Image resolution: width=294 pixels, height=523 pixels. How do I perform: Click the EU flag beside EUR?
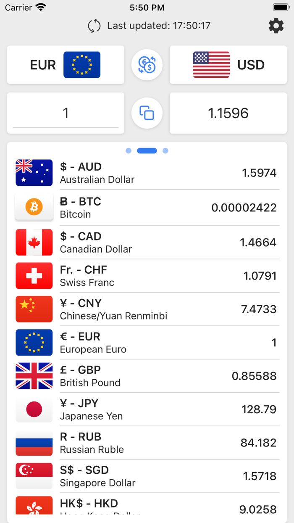pos(82,65)
